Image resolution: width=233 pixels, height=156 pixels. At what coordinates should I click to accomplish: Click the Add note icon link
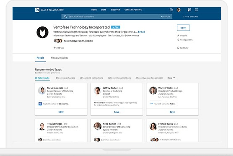[183, 48]
